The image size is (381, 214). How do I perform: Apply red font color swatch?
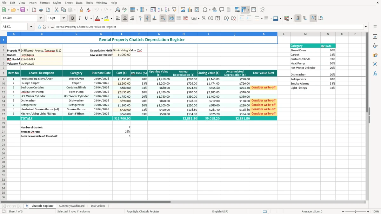[x=97, y=18]
